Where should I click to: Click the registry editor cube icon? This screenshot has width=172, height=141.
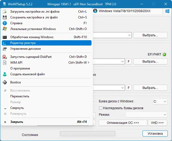pyautogui.click(x=5, y=43)
